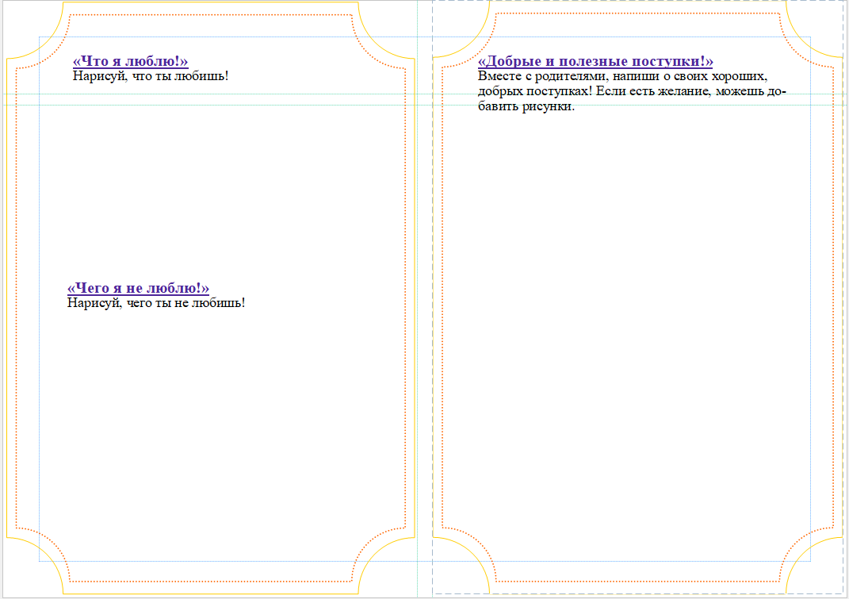This screenshot has width=849, height=599.
Task: Click the «Что я люблю!» heading
Action: pos(130,62)
